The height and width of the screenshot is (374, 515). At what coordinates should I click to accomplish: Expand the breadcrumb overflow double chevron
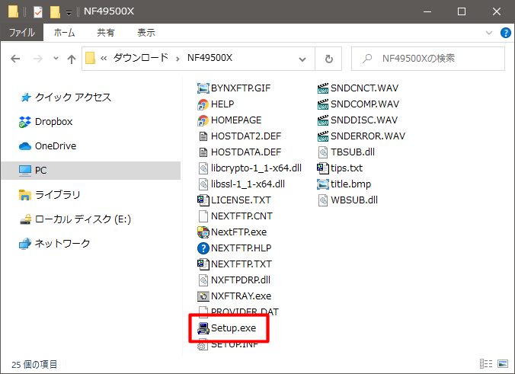point(104,59)
